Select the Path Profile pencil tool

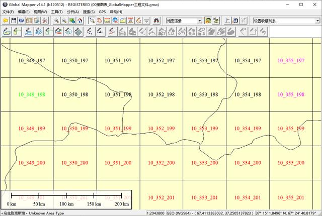click(139, 21)
